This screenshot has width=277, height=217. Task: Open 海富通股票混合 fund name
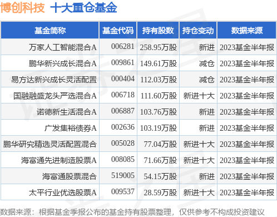[x=70, y=176]
